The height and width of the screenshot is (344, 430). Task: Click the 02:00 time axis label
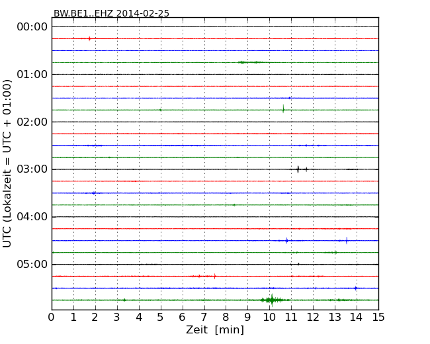coord(32,122)
